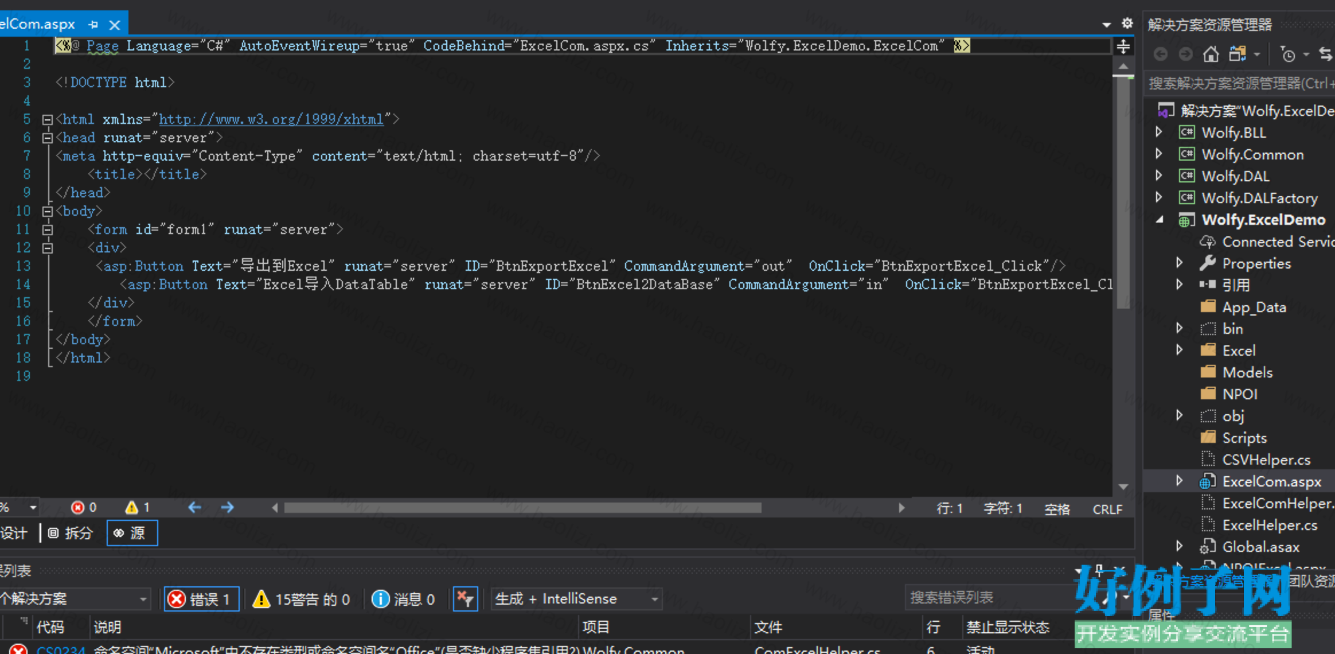1335x654 pixels.
Task: Click horizontal scrollbar left arrow
Action: (275, 508)
